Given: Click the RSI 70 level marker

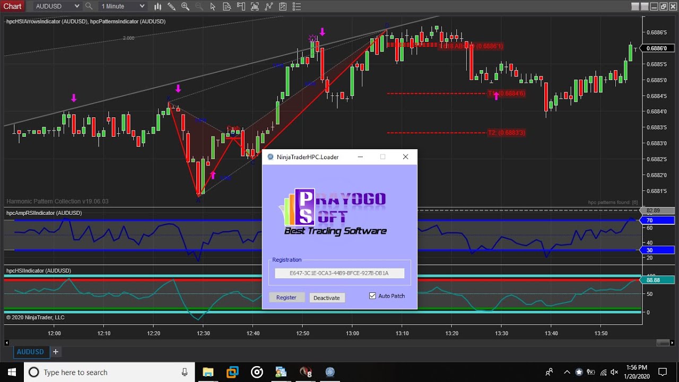Looking at the screenshot, I should 658,220.
